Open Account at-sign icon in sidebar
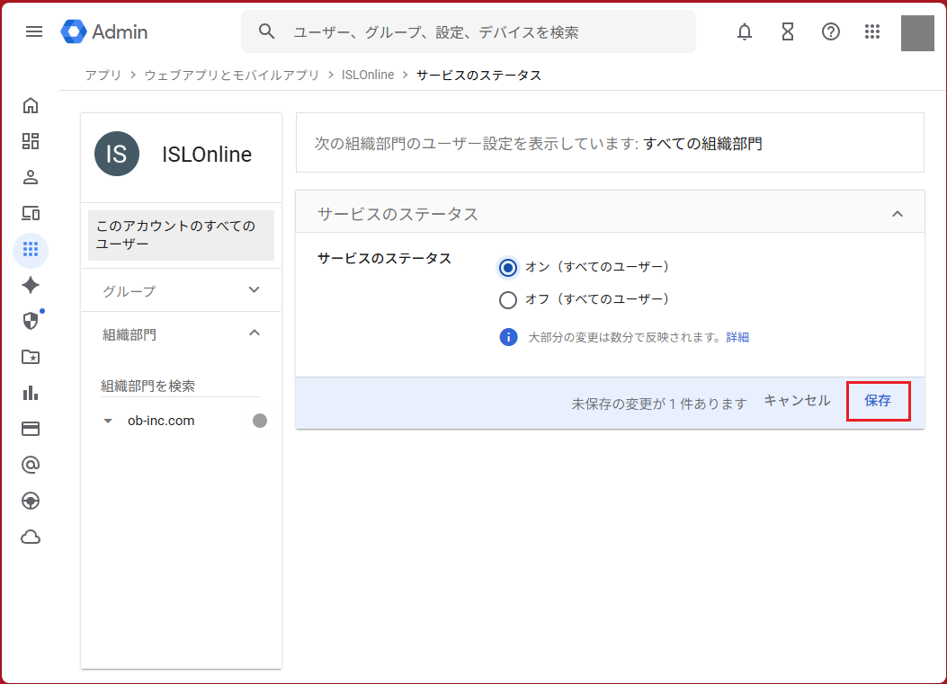This screenshot has height=684, width=947. click(x=31, y=465)
